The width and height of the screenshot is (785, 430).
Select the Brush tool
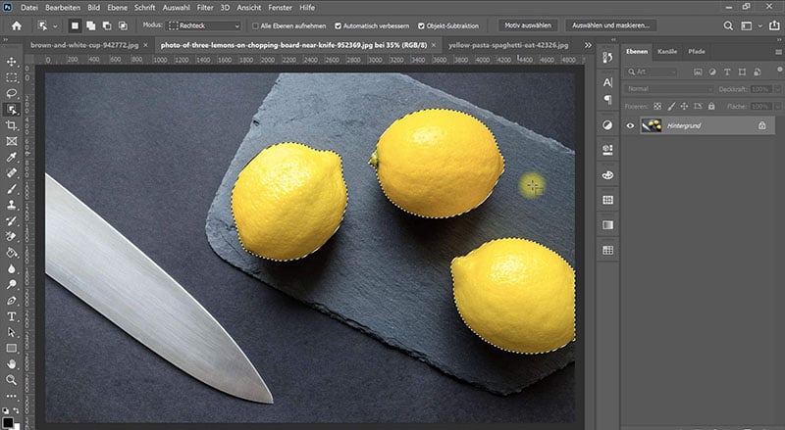pos(11,189)
